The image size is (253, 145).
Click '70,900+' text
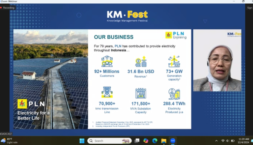[107, 104]
